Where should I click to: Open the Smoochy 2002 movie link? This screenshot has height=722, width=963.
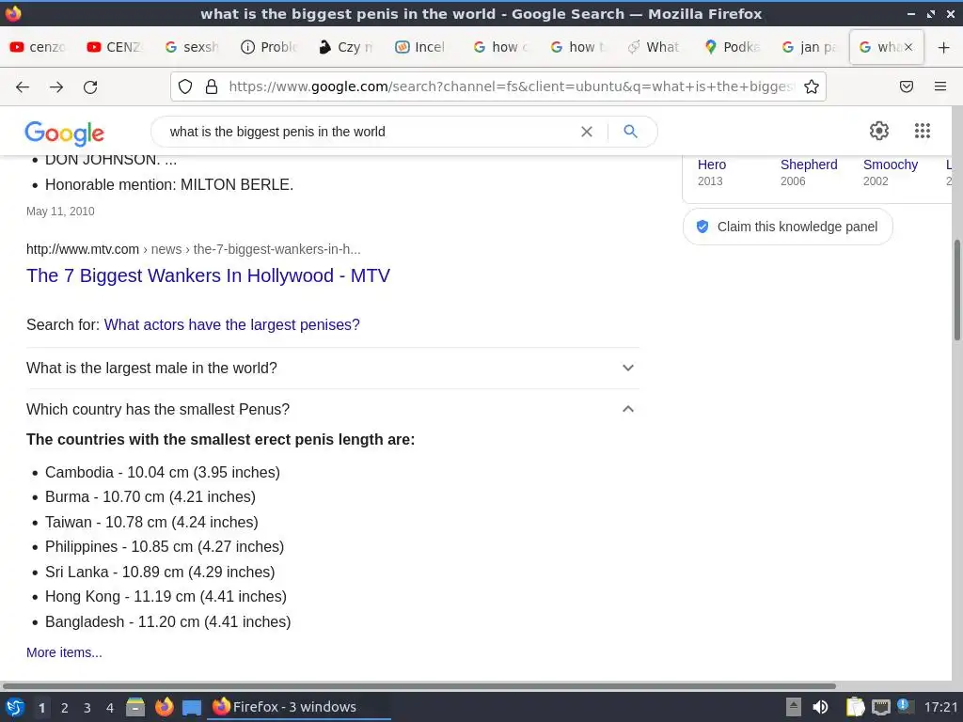point(891,165)
